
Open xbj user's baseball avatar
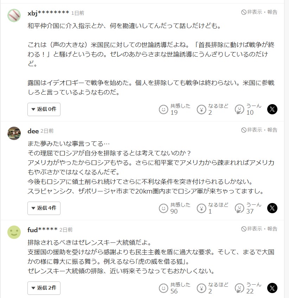[14, 15]
